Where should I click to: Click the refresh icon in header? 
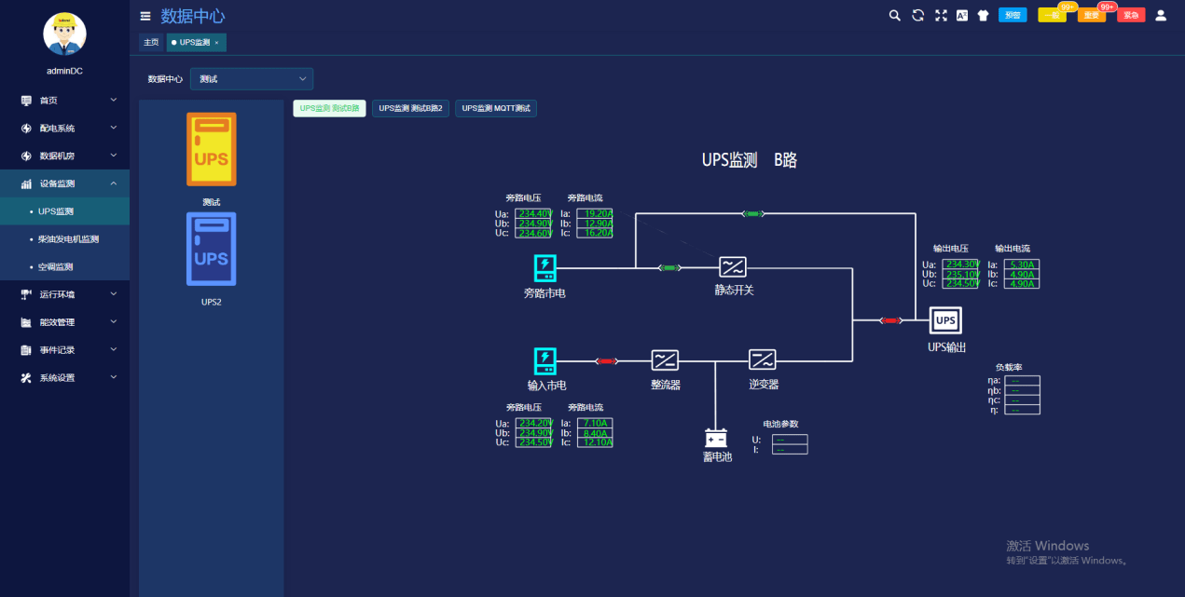917,15
